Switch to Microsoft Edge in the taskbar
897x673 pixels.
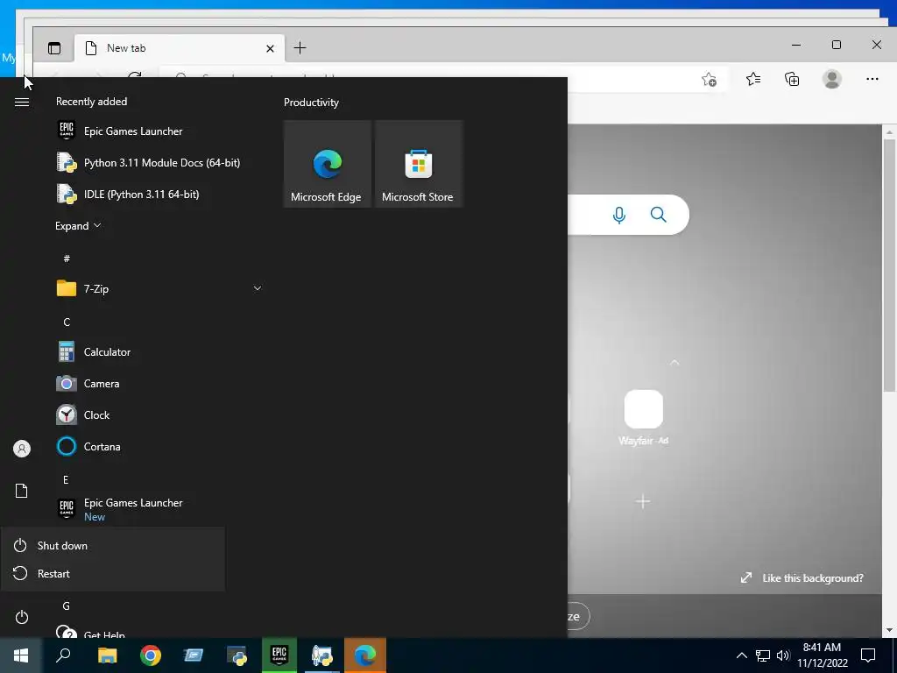365,655
